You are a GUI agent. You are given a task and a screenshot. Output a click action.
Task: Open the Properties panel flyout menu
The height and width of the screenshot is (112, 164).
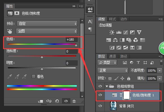[x=81, y=6]
